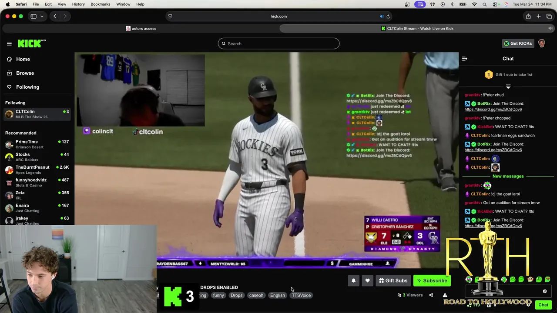This screenshot has height=313, width=557.
Task: Open the History menu
Action: [78, 4]
